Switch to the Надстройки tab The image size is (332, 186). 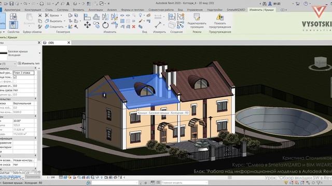pyautogui.click(x=215, y=10)
